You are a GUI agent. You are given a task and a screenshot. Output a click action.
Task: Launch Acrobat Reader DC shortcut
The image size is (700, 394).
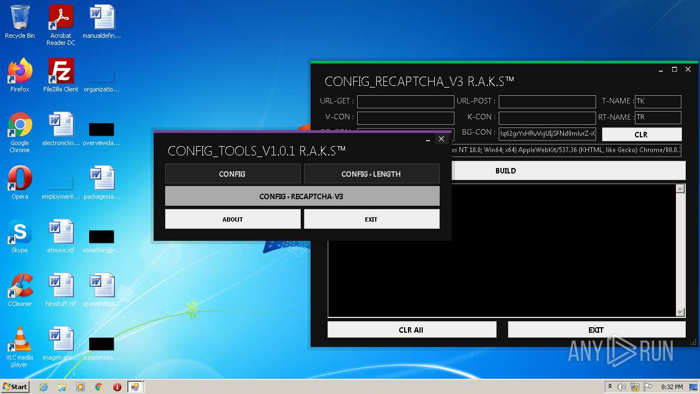(61, 25)
